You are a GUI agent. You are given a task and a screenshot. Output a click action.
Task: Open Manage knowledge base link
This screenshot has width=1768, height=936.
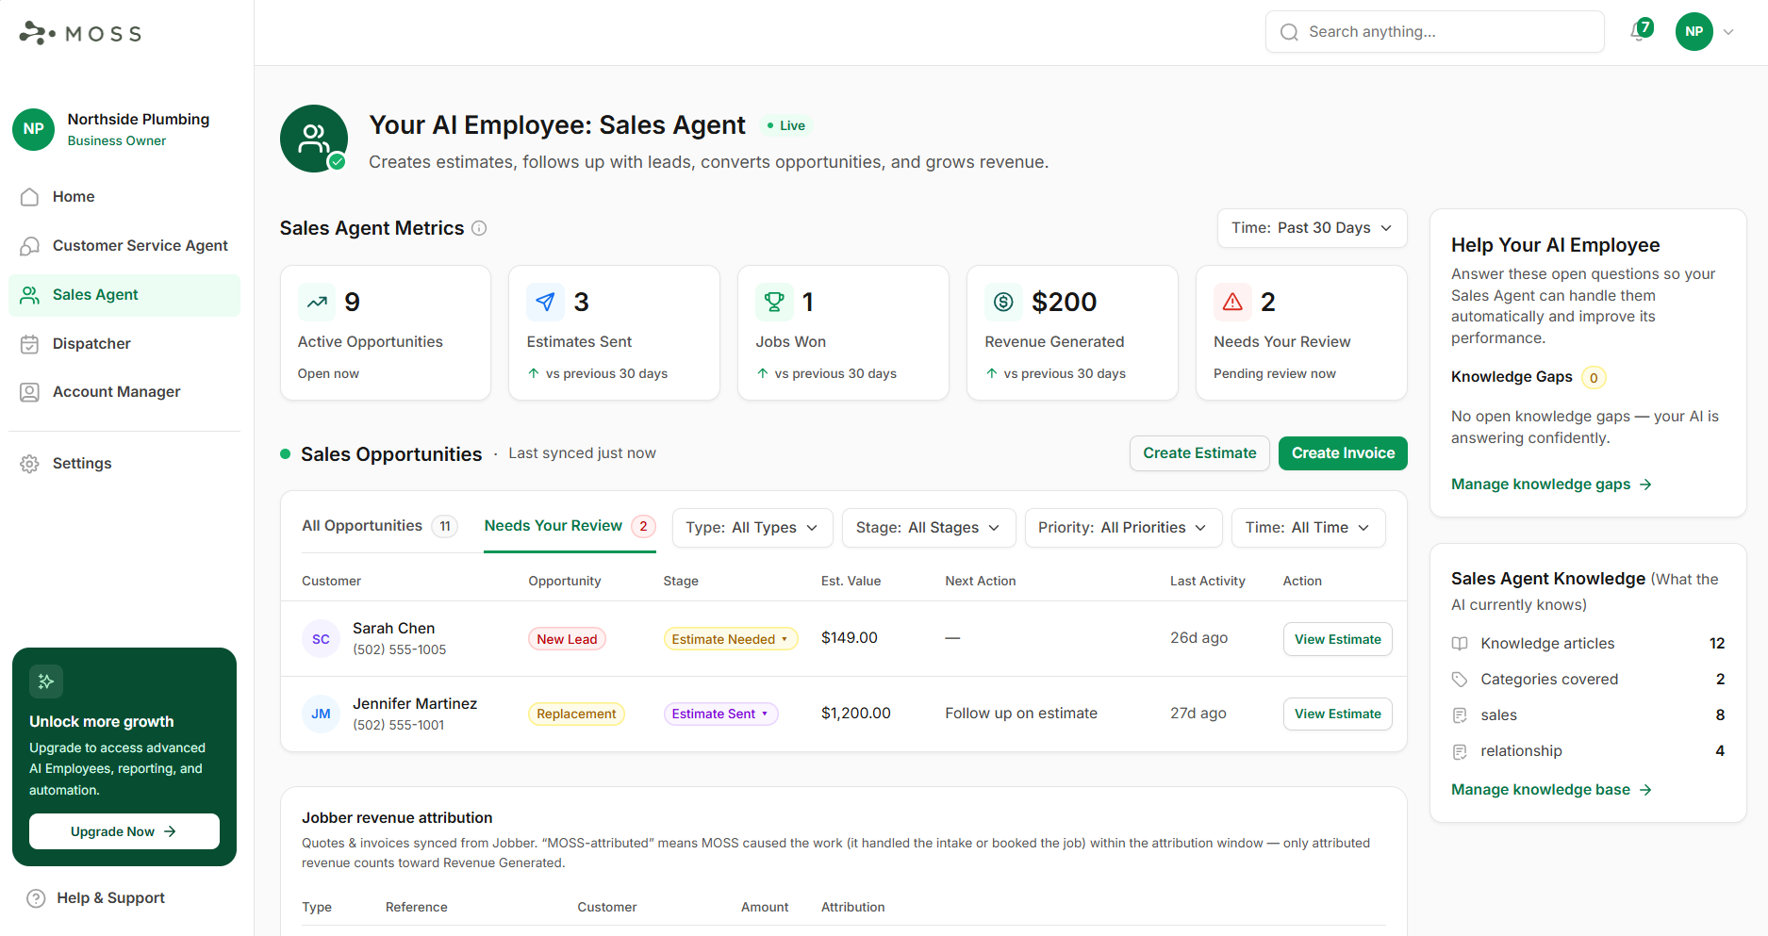click(1551, 790)
